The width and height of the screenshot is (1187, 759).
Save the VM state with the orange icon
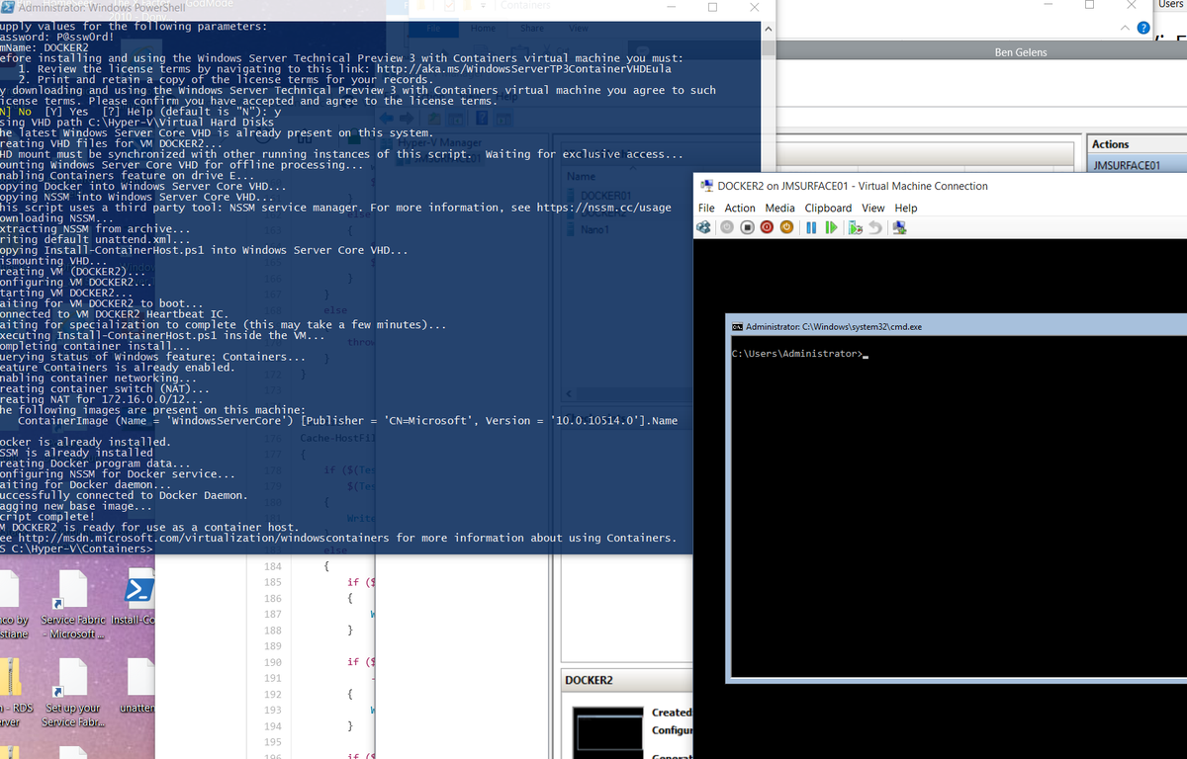[x=786, y=227]
